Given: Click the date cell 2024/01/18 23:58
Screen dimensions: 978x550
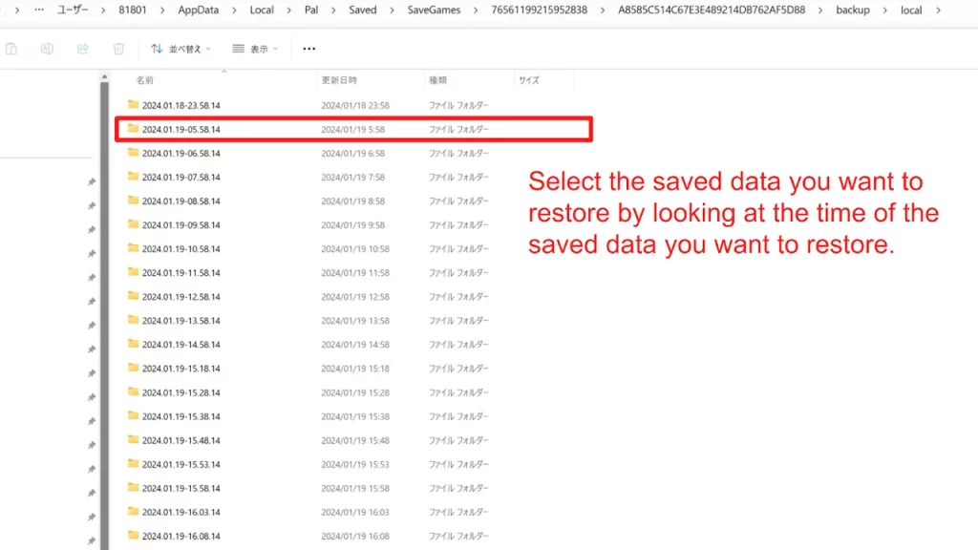Looking at the screenshot, I should 355,105.
